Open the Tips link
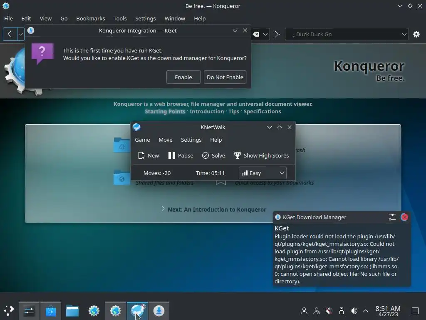 click(234, 111)
